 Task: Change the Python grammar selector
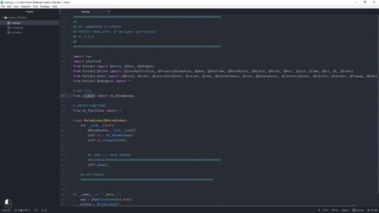tap(345, 211)
